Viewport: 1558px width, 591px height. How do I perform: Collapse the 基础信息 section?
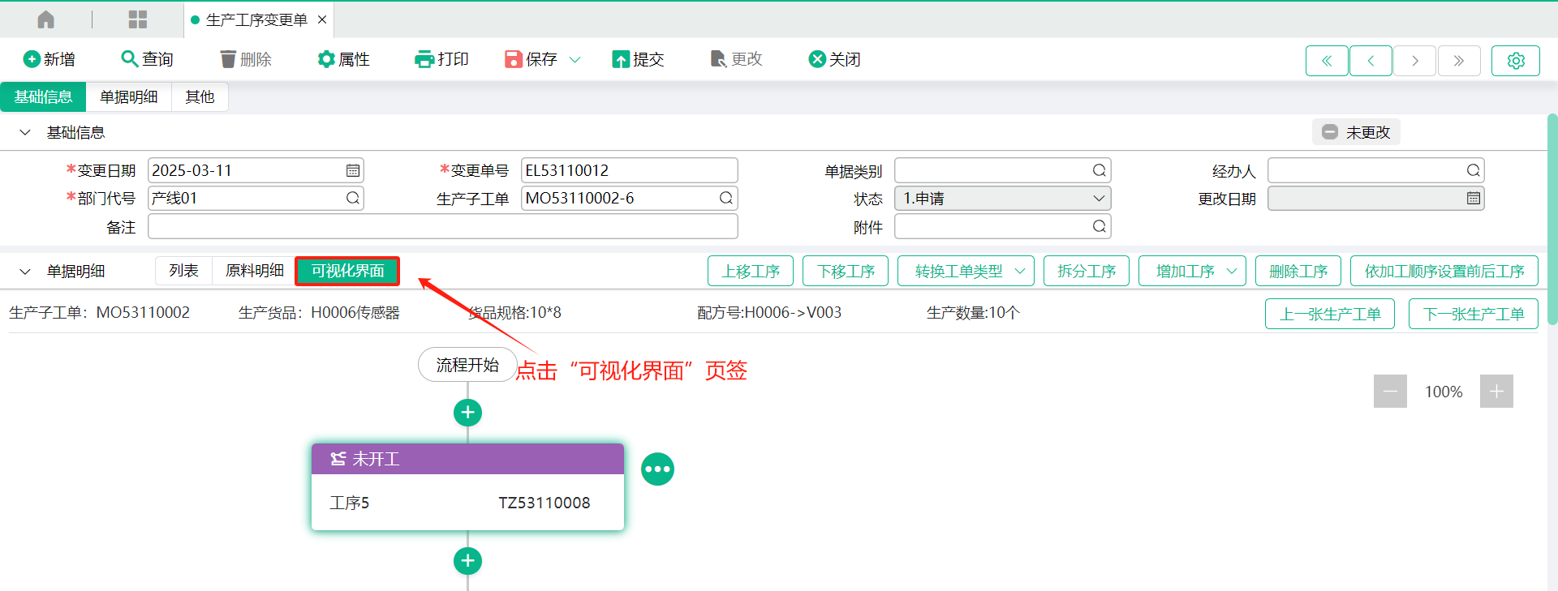[x=25, y=133]
